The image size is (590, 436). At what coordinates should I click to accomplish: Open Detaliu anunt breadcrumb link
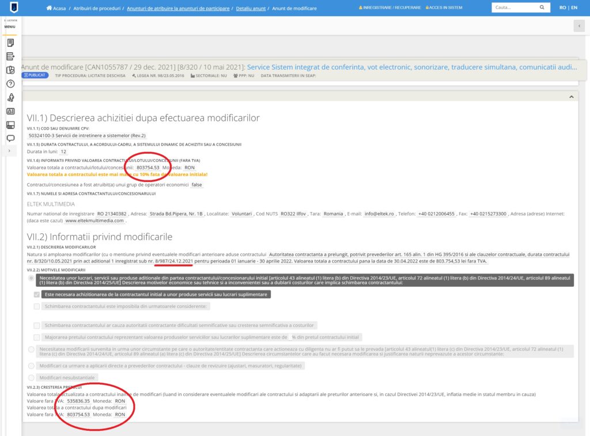click(x=251, y=8)
